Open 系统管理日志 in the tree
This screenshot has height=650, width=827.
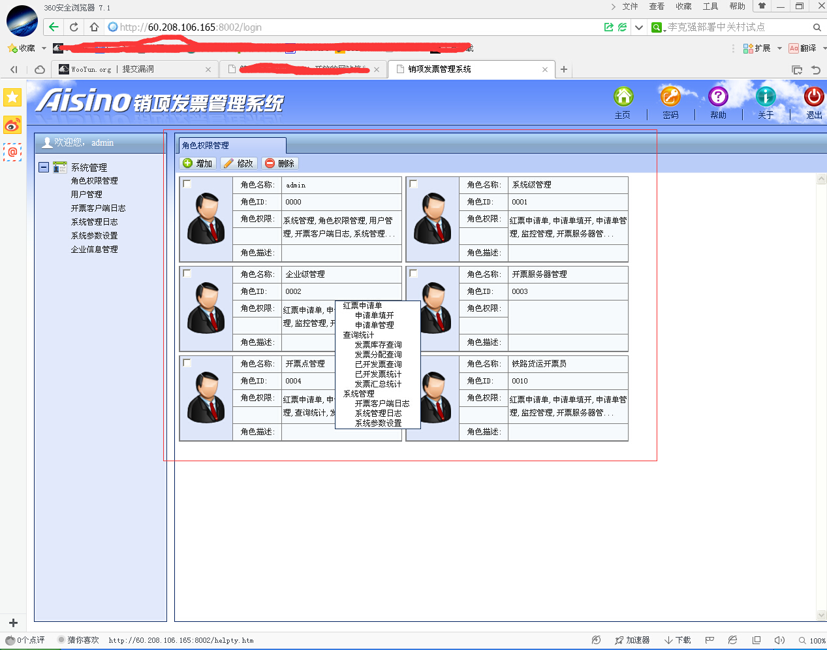click(94, 222)
